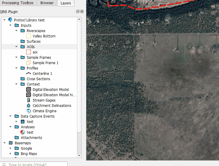The image size is (219, 166).
Task: Collapse the Sample Frames folder
Action: (x=16, y=57)
